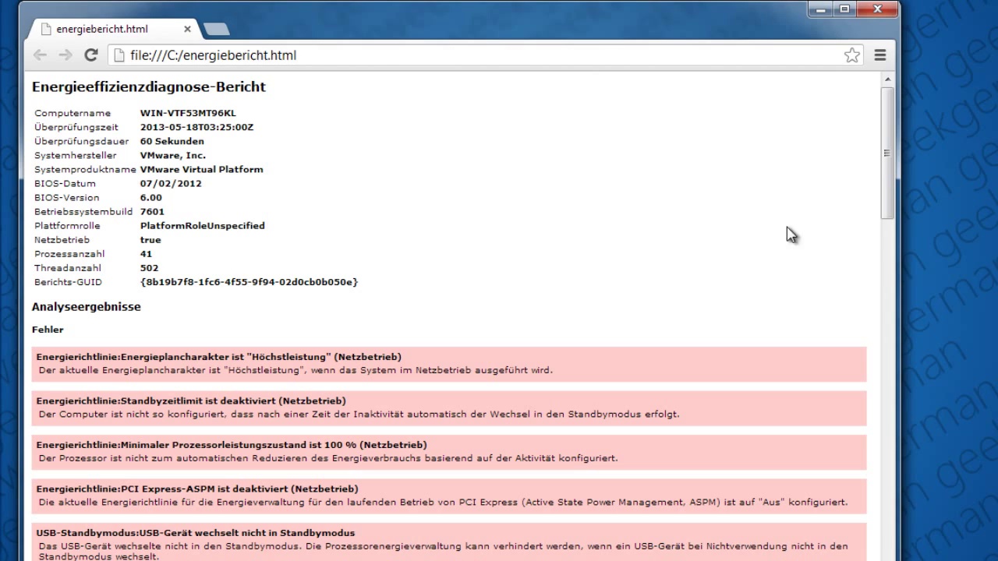Click the page file icon in address bar
Image resolution: width=998 pixels, height=561 pixels.
tap(119, 55)
